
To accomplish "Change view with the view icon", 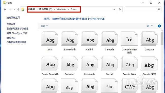I will click(148, 26).
